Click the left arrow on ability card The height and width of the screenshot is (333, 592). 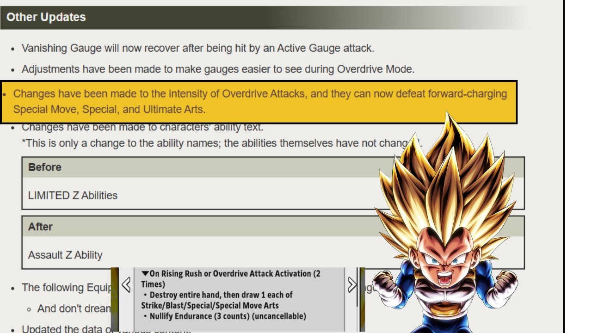point(126,285)
